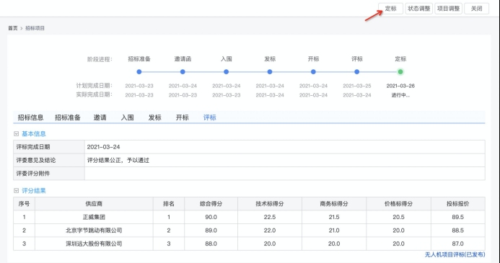Switch to the 邀请 tab
The width and height of the screenshot is (500, 263).
[100, 117]
